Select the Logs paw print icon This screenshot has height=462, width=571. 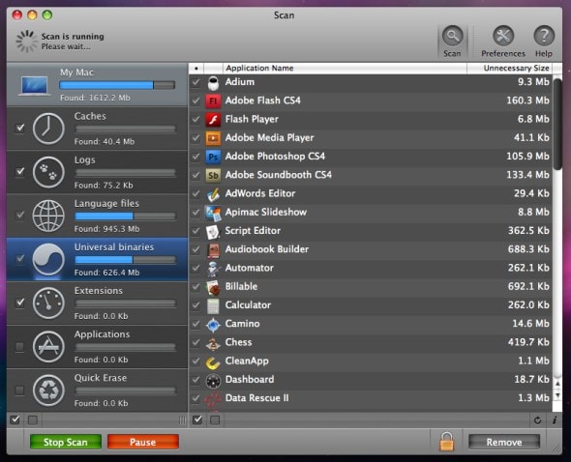coord(48,172)
